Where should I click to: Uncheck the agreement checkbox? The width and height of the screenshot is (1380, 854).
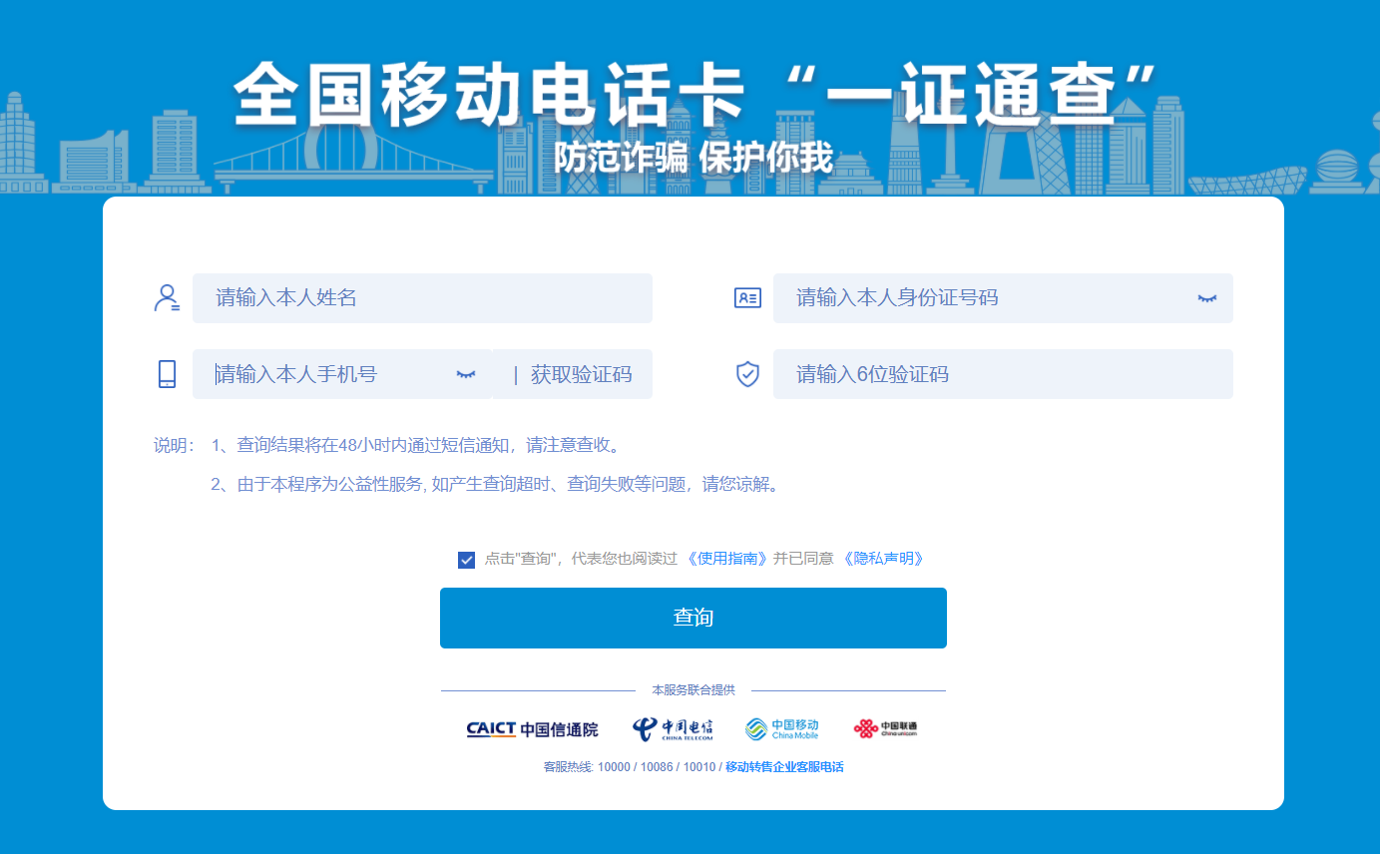pyautogui.click(x=466, y=560)
